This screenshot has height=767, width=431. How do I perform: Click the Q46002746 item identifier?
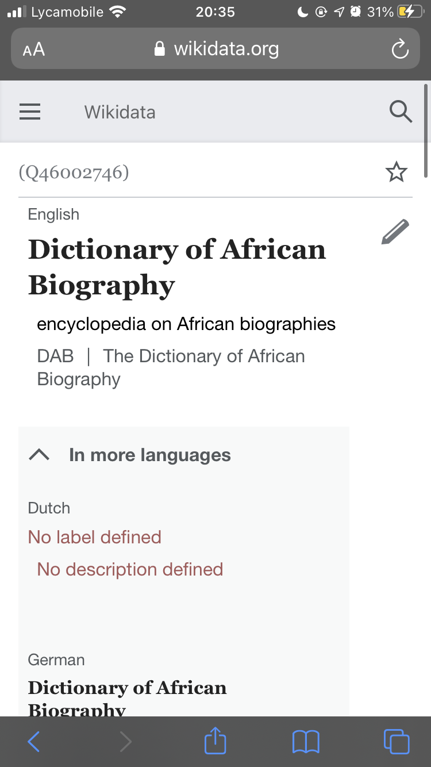[74, 172]
